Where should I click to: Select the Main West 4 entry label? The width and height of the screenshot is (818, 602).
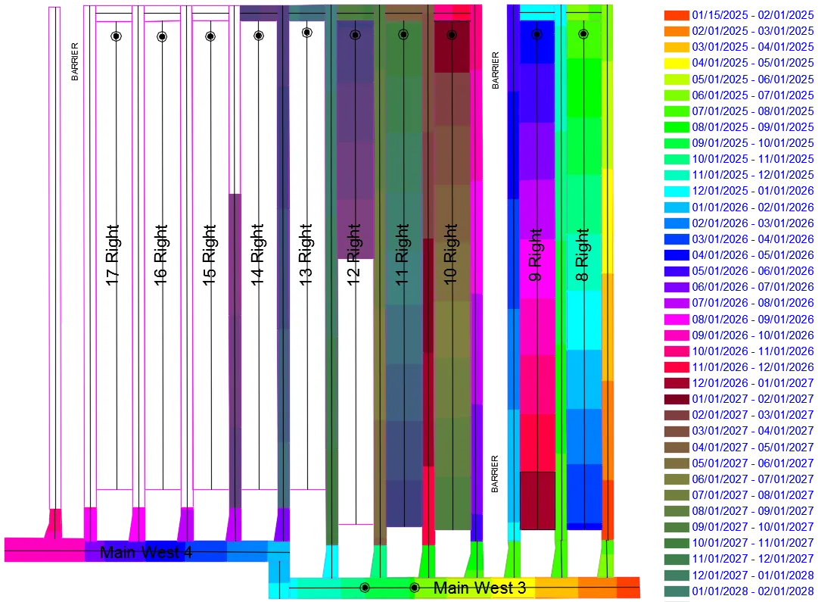(x=148, y=552)
